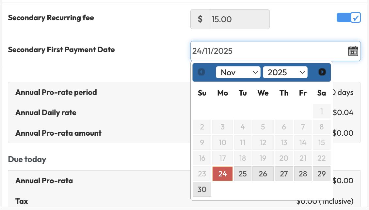Pick Friday November 28
Viewport: 369px width, 210px height.
303,174
